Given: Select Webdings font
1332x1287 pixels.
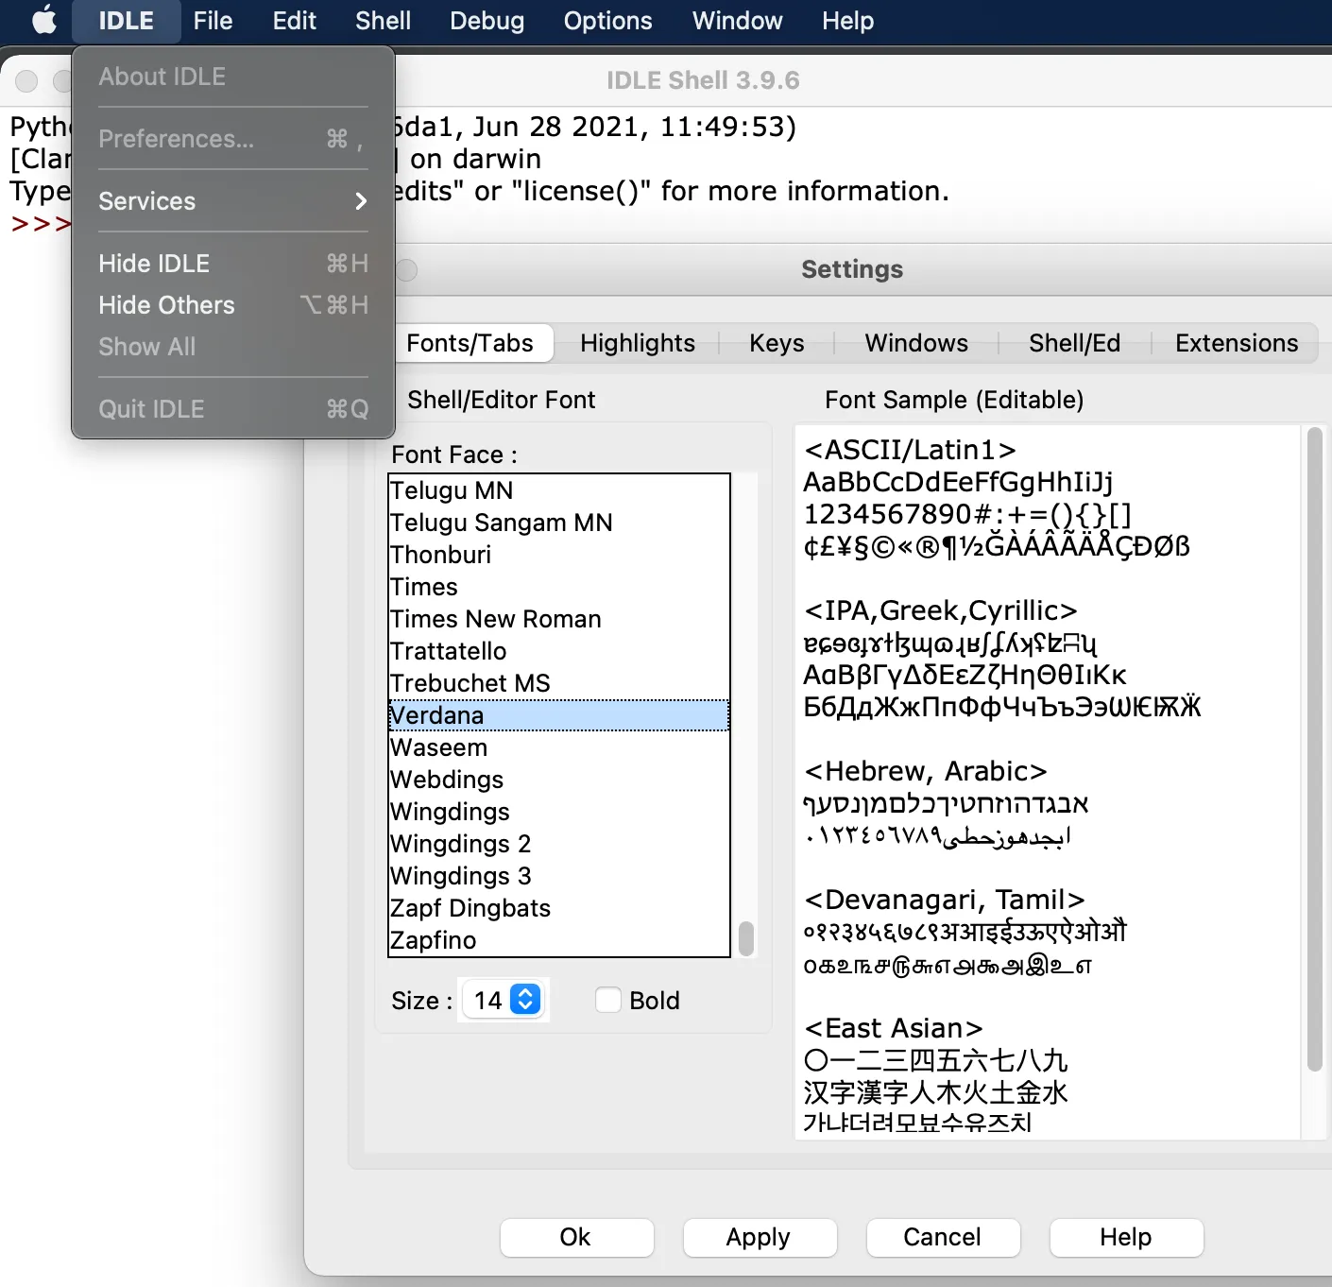Looking at the screenshot, I should (x=559, y=780).
